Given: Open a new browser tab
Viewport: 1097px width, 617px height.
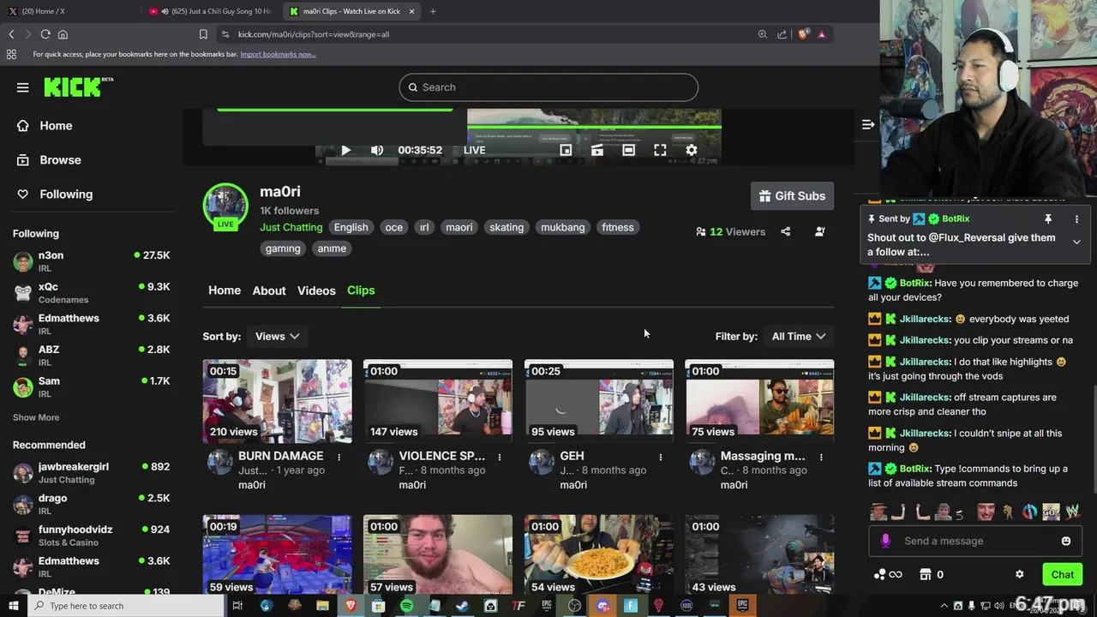Looking at the screenshot, I should pyautogui.click(x=433, y=11).
